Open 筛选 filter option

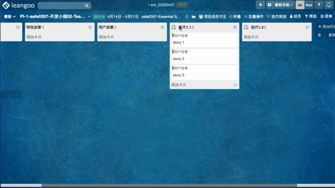click(x=310, y=16)
